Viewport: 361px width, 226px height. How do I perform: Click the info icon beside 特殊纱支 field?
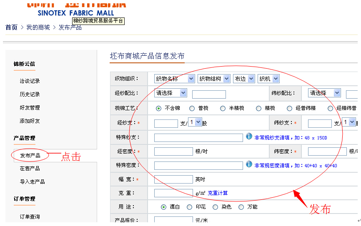[249, 137]
